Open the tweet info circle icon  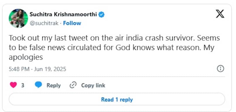(220, 69)
